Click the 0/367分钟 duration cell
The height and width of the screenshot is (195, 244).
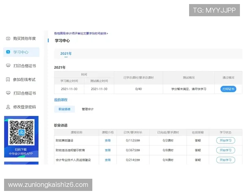click(x=133, y=150)
